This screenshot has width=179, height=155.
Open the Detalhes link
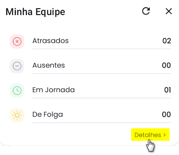[x=150, y=135]
